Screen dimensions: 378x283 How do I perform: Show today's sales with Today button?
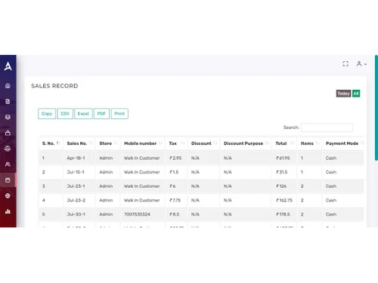[x=343, y=94]
